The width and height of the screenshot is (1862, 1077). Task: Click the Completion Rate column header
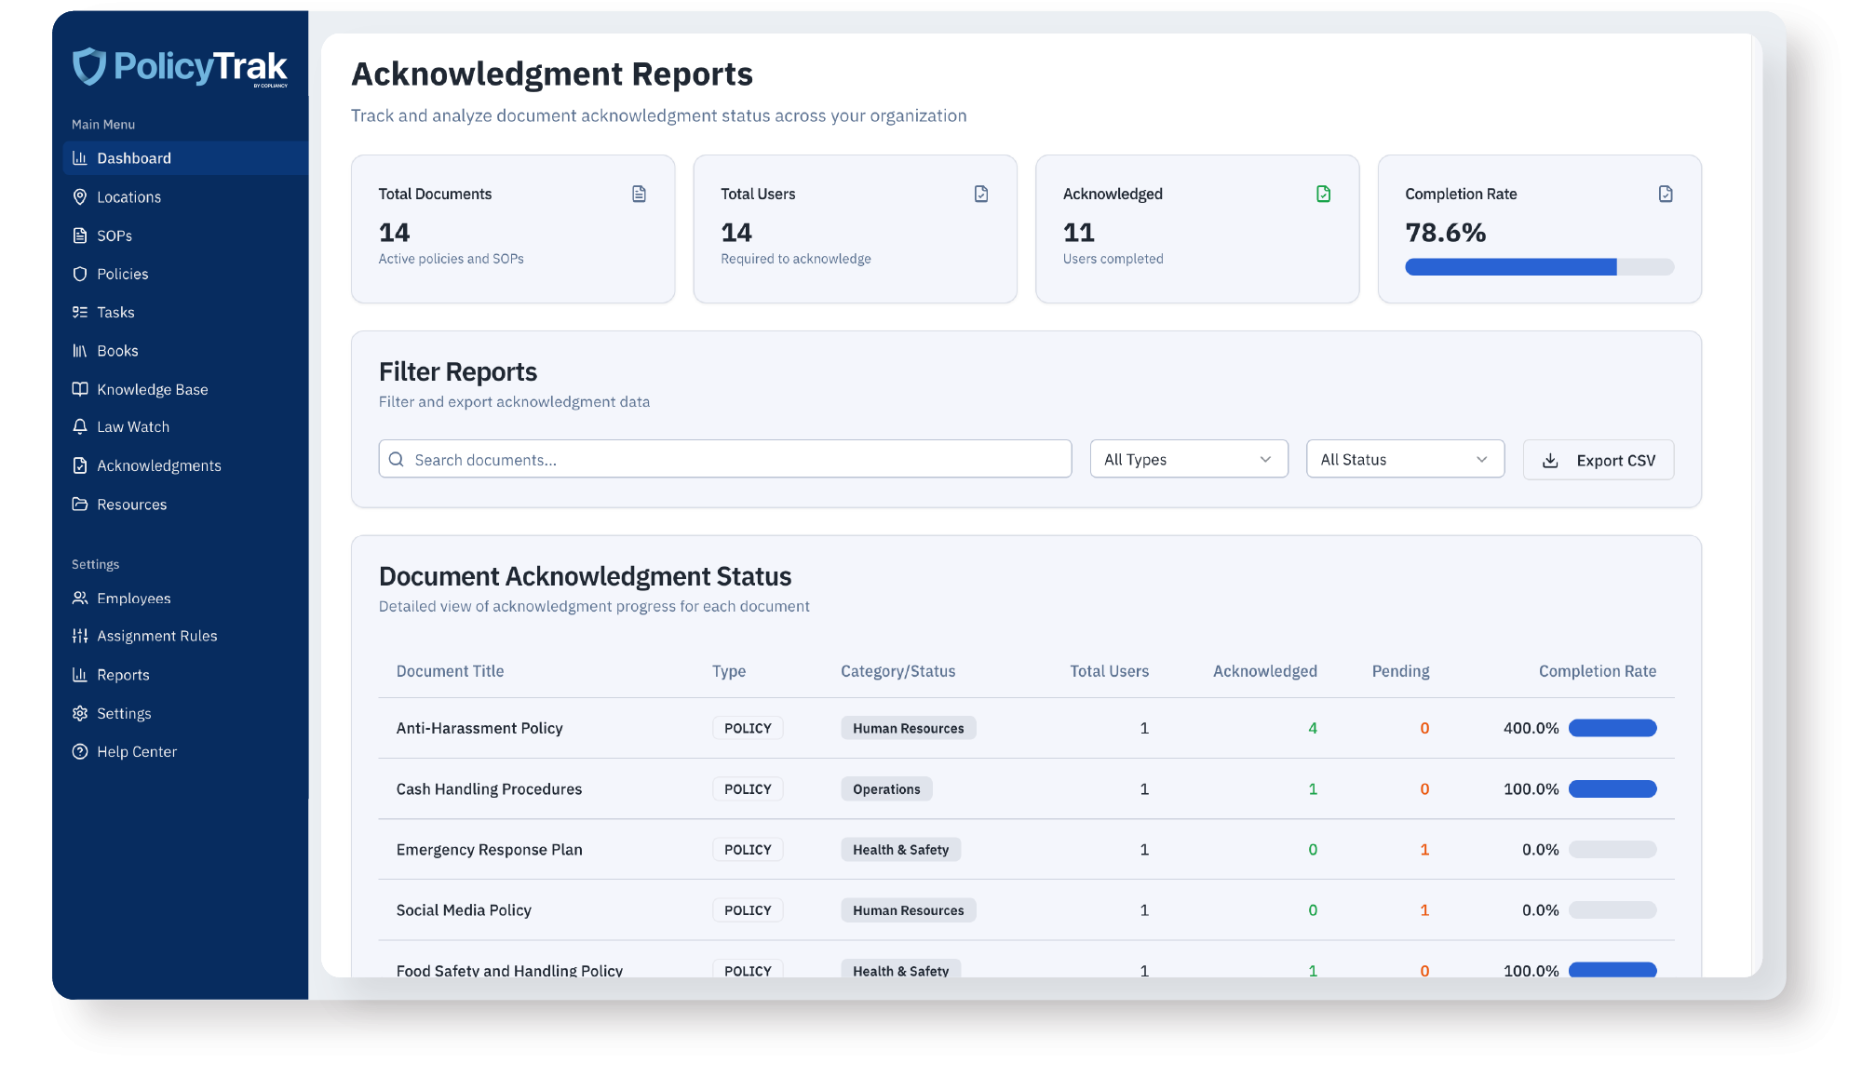(x=1597, y=671)
